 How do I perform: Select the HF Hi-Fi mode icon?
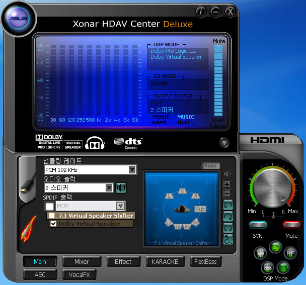tap(290, 253)
